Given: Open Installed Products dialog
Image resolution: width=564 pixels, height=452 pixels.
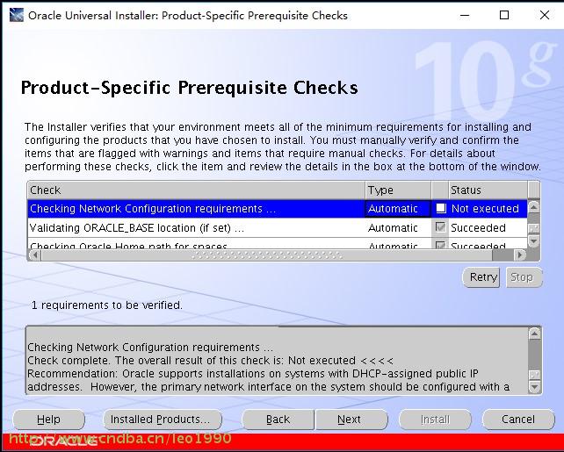Looking at the screenshot, I should click(163, 420).
